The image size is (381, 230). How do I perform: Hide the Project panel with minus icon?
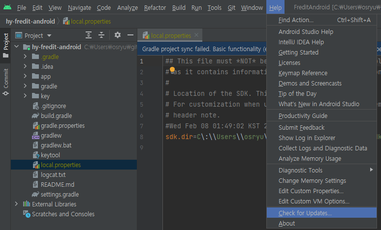pyautogui.click(x=130, y=35)
